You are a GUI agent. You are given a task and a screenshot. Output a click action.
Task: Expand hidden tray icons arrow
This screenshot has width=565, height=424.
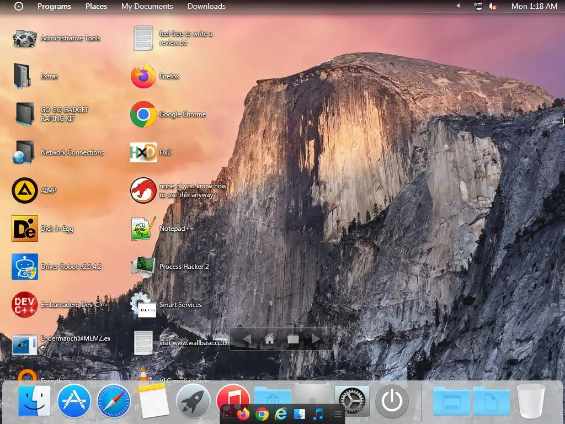pos(458,6)
